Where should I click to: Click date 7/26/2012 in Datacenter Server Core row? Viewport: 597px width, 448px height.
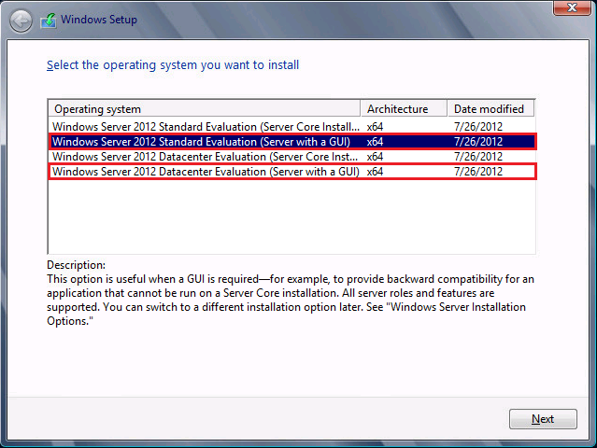[477, 157]
